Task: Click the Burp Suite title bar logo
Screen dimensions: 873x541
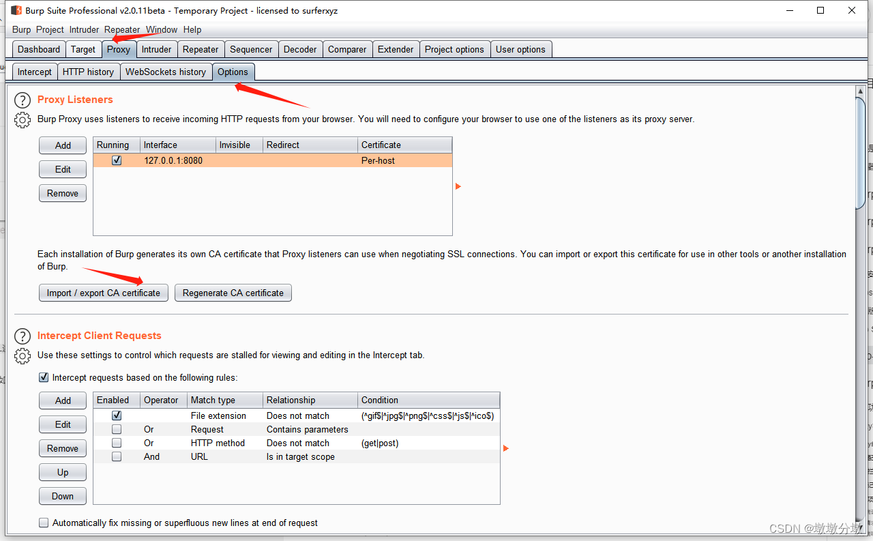Action: point(16,10)
